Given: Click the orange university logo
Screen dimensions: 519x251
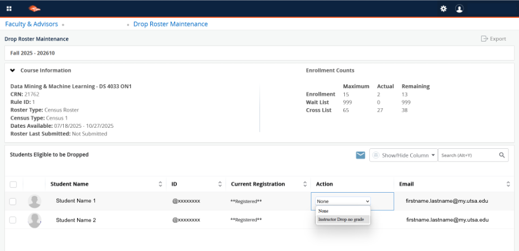Looking at the screenshot, I should pyautogui.click(x=34, y=8).
